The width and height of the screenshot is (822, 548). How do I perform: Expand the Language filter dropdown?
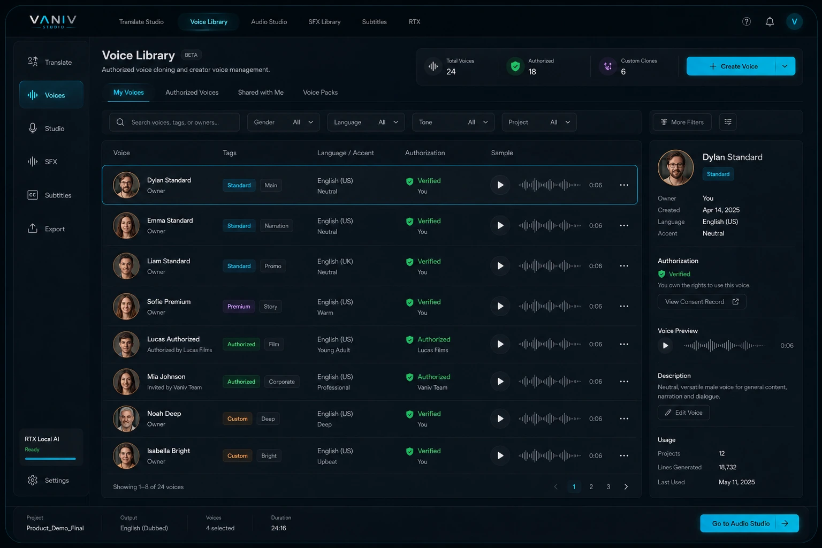tap(366, 122)
